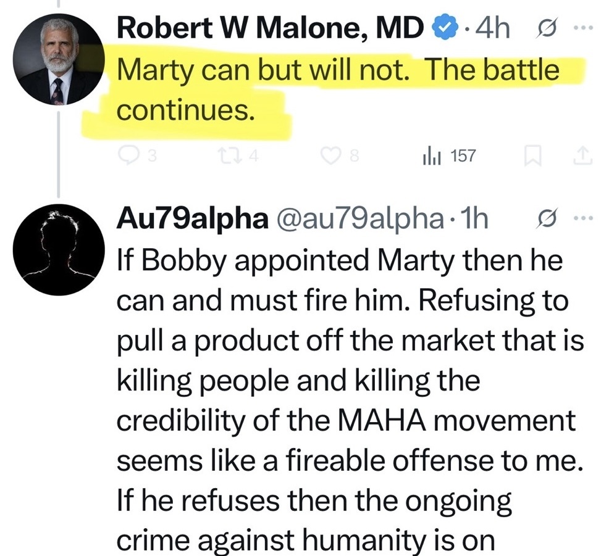
Task: Open more options menu on Au79alpha's reply
Action: click(582, 220)
